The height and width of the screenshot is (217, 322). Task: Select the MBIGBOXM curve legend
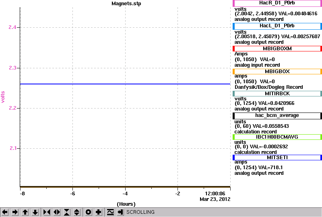pos(277,49)
